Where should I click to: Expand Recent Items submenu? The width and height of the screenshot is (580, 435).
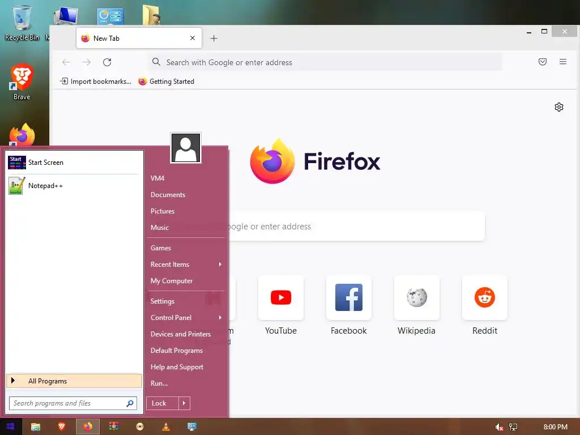(x=186, y=265)
